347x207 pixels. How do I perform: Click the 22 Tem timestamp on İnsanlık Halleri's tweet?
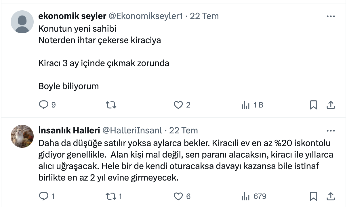(183, 131)
